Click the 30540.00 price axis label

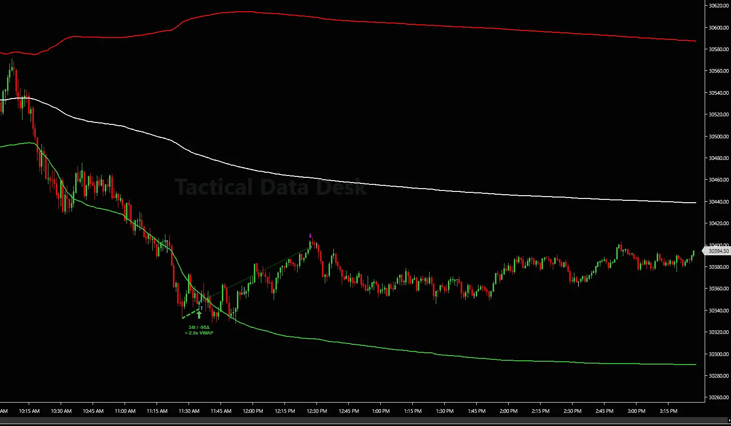719,93
